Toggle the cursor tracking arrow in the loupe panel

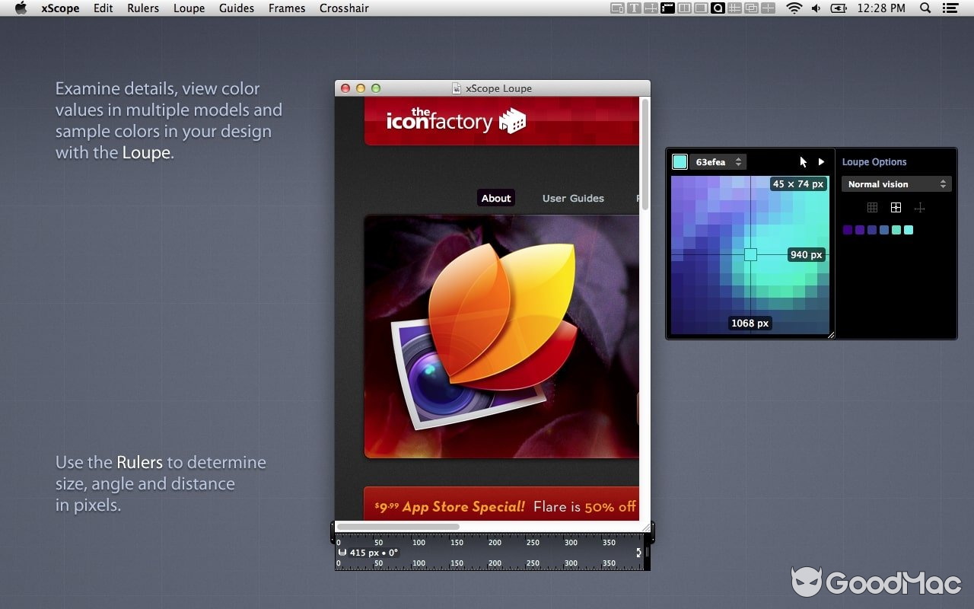tap(803, 161)
